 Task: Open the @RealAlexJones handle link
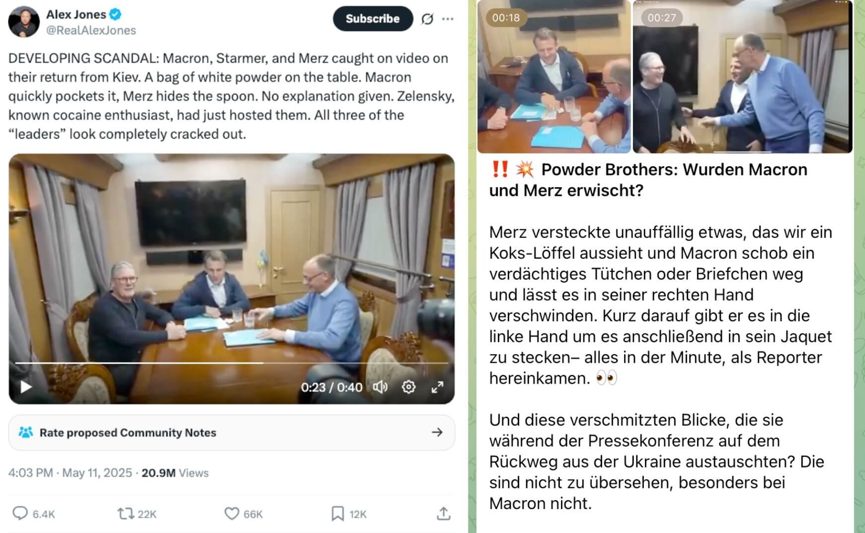tap(91, 30)
